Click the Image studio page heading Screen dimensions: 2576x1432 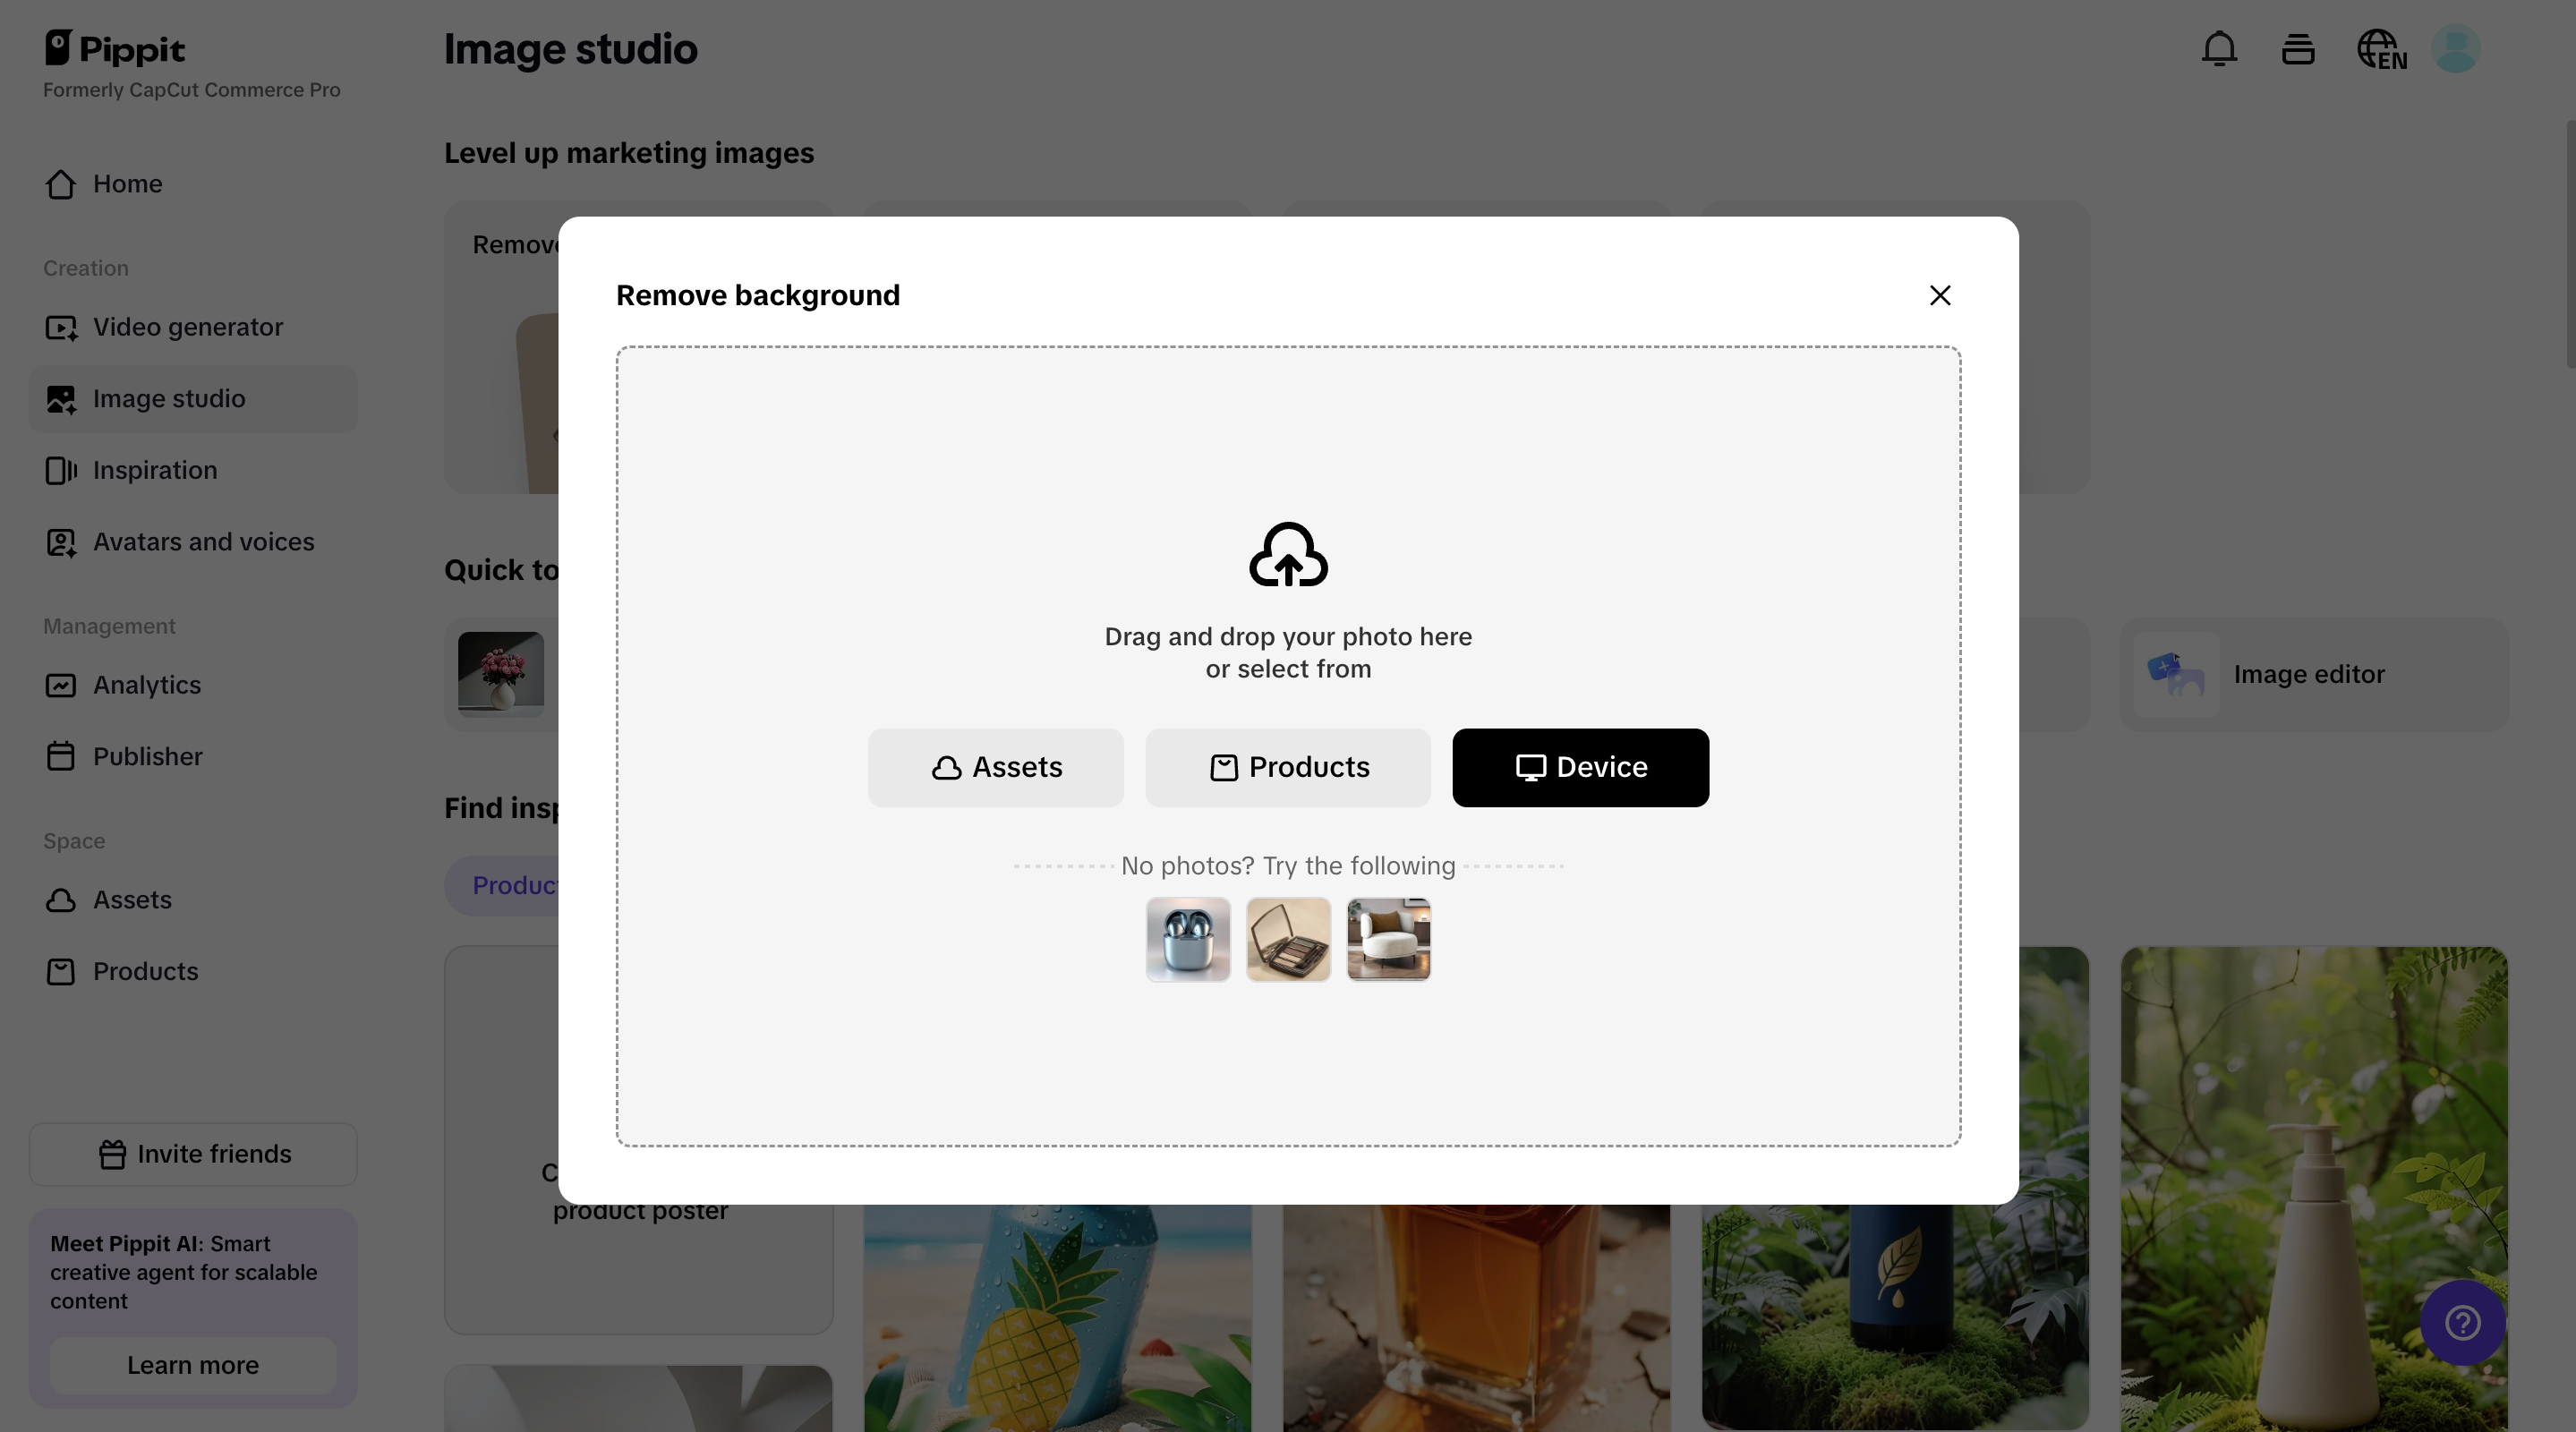coord(570,49)
